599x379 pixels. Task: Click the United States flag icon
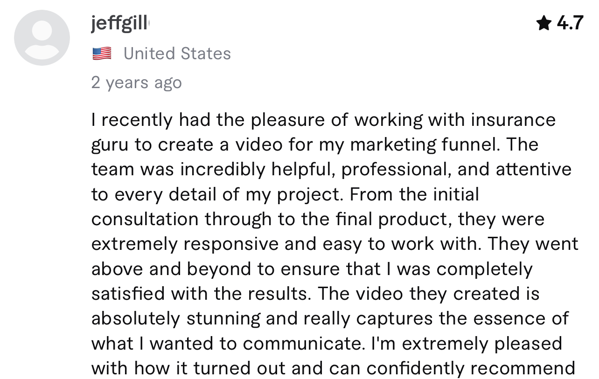[102, 54]
